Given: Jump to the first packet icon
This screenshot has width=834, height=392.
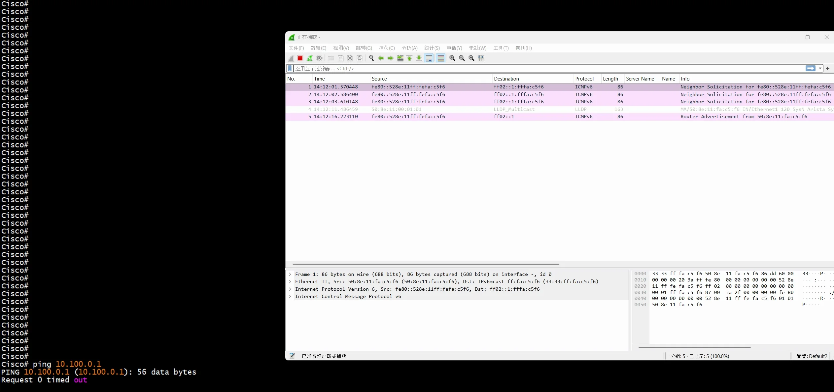Looking at the screenshot, I should [x=409, y=58].
